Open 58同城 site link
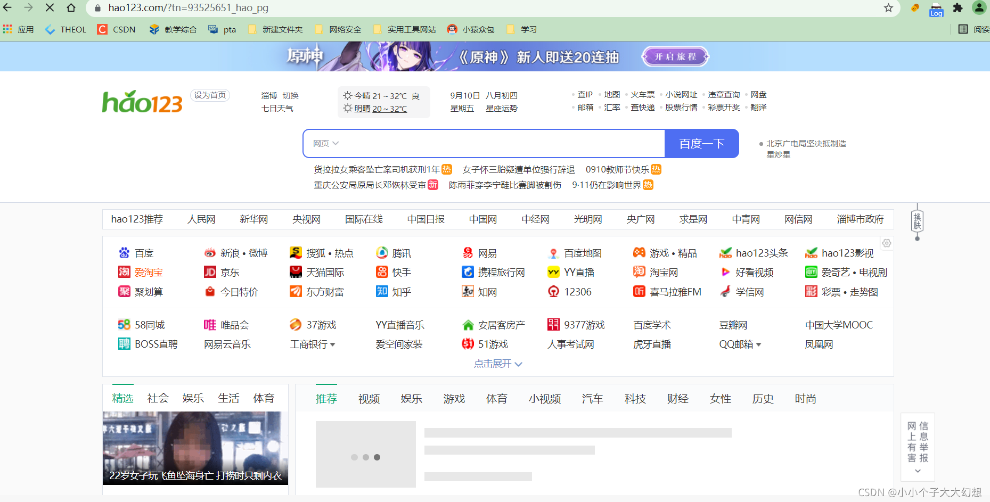Screen dimensions: 990x502 [x=141, y=325]
